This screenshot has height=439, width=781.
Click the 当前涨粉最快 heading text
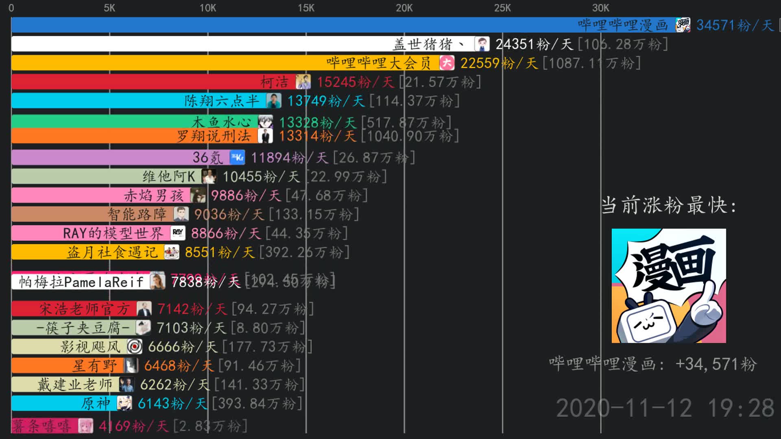tap(669, 205)
